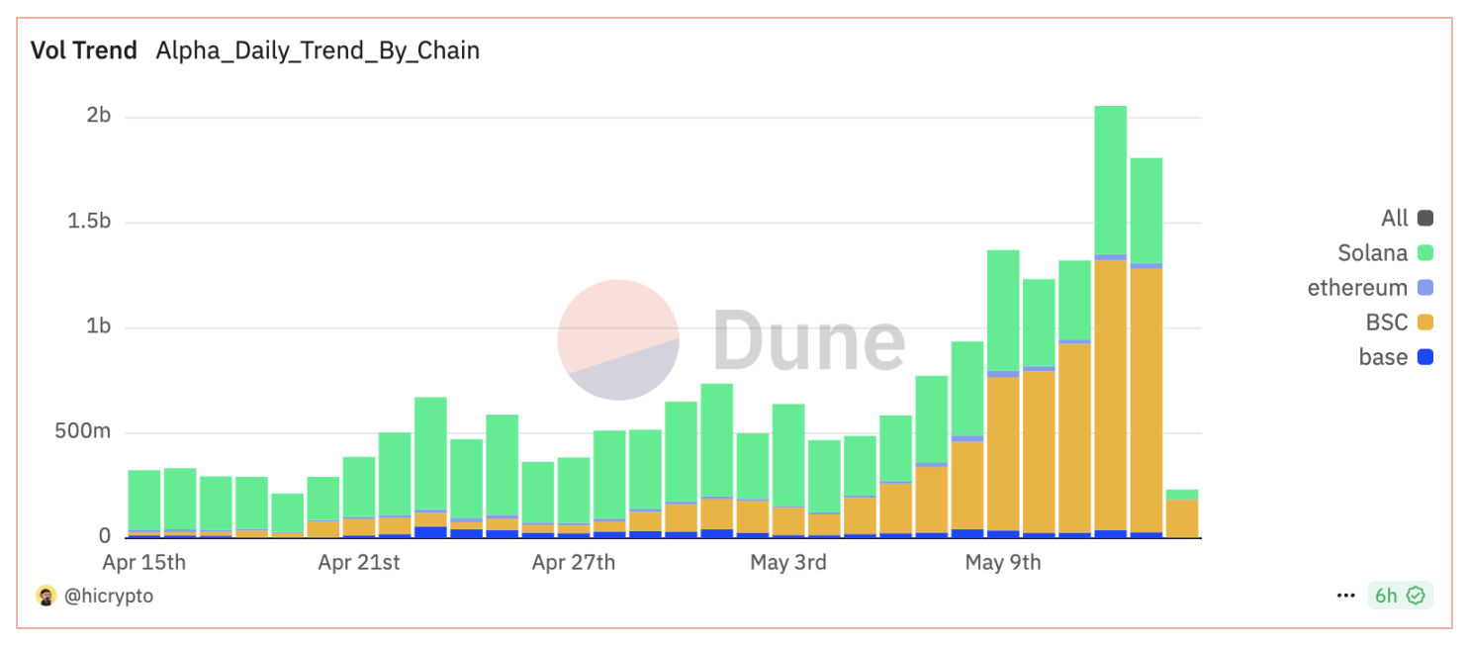The height and width of the screenshot is (646, 1469).
Task: Toggle the Solana series in legend
Action: click(1424, 253)
